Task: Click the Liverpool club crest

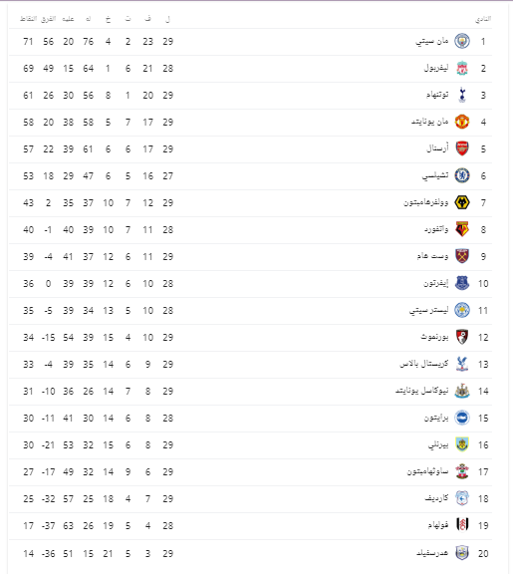Action: tap(462, 68)
